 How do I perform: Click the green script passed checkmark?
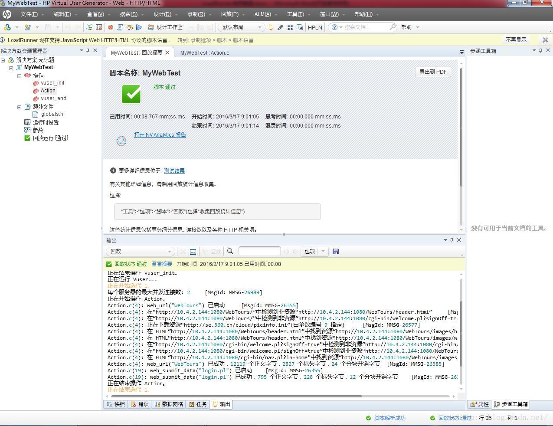coord(131,94)
